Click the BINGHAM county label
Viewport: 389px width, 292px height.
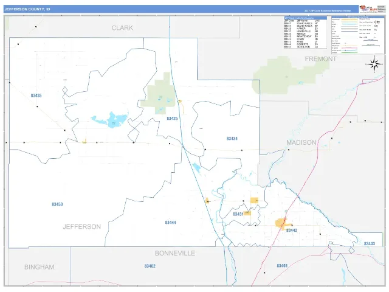pyautogui.click(x=39, y=267)
